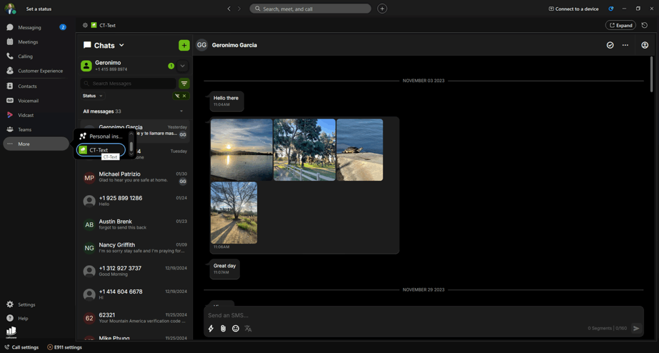Open Voicemail in the left sidebar
This screenshot has height=353, width=659.
[28, 101]
